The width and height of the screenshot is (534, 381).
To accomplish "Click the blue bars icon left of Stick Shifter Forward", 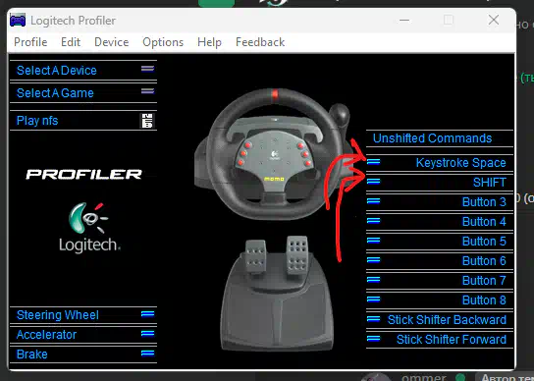I will [x=374, y=339].
